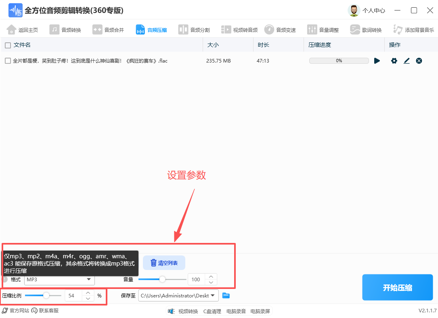
Task: Click 清空列表 to empty the list
Action: (x=164, y=263)
